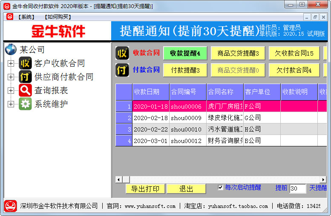Click the 付 icon beside 付款合同 label

[122, 70]
